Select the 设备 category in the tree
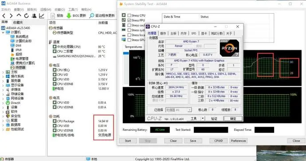 [12, 107]
